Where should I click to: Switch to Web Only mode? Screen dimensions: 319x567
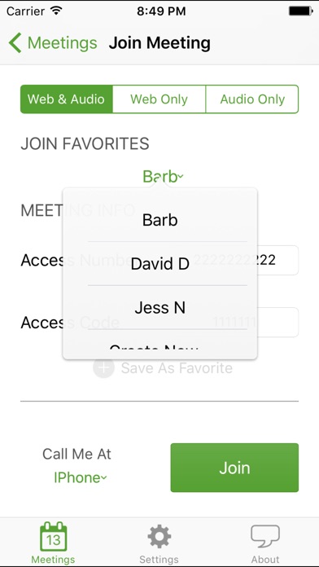click(159, 99)
